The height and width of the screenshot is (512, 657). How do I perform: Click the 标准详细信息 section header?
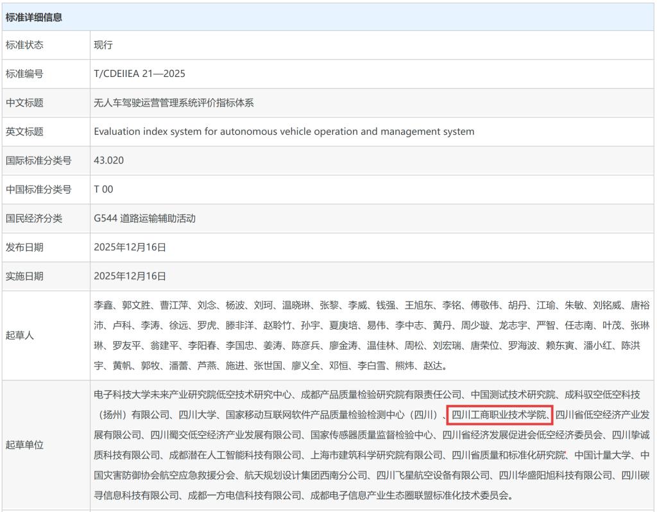[x=34, y=17]
